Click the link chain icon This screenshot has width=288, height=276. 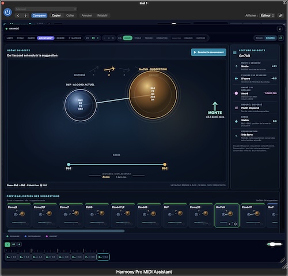point(281,16)
